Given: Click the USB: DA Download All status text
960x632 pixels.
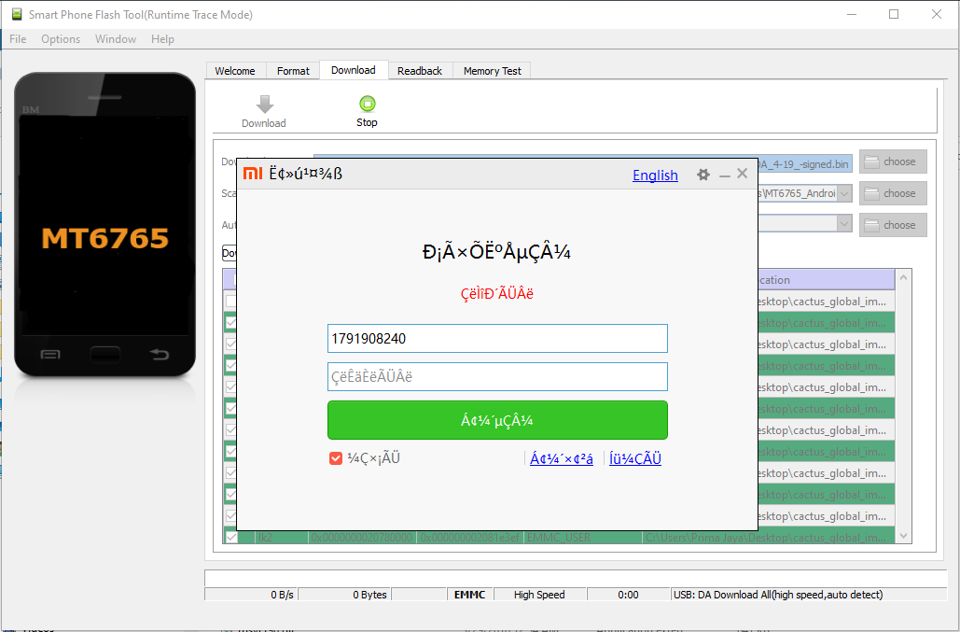Looking at the screenshot, I should point(778,595).
